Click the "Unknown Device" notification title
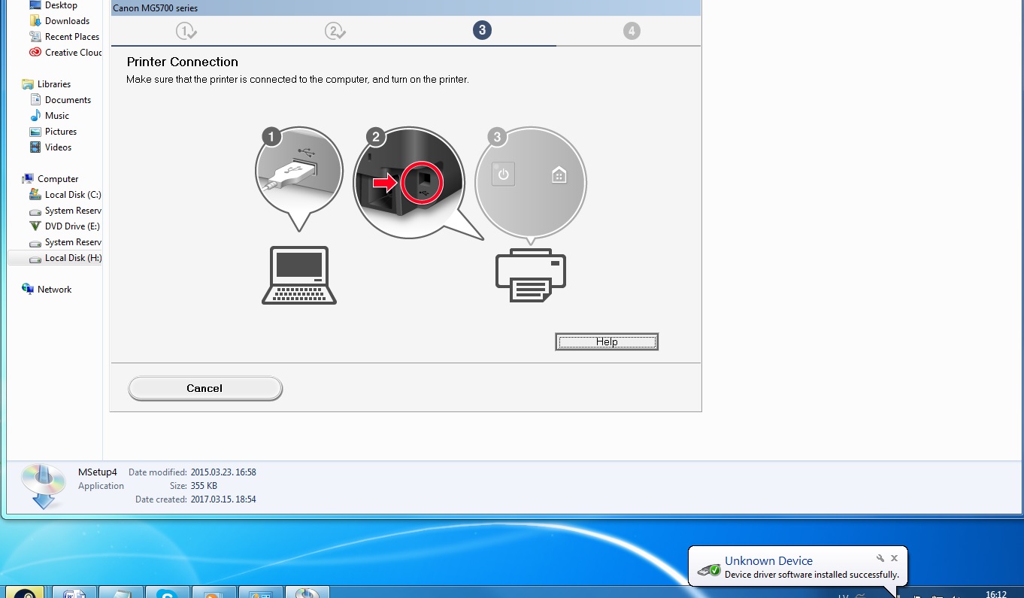The height and width of the screenshot is (598, 1024). pyautogui.click(x=768, y=560)
